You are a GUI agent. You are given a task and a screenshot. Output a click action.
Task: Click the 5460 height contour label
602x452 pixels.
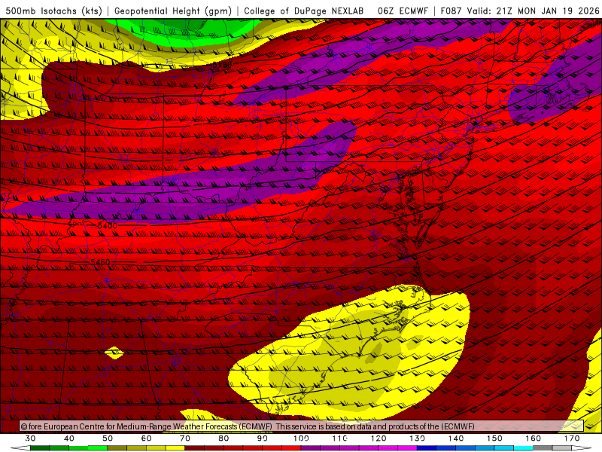pyautogui.click(x=100, y=262)
